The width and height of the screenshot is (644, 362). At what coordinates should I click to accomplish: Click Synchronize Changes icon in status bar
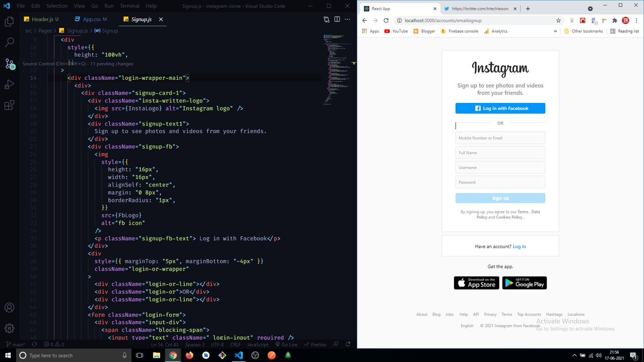coord(34,344)
